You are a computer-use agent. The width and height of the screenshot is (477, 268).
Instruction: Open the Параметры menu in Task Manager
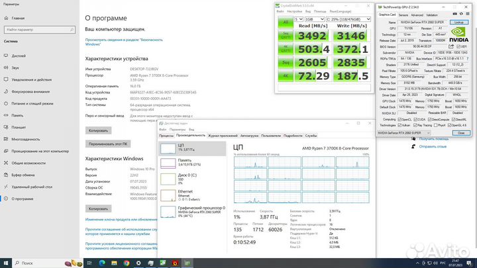click(x=178, y=130)
